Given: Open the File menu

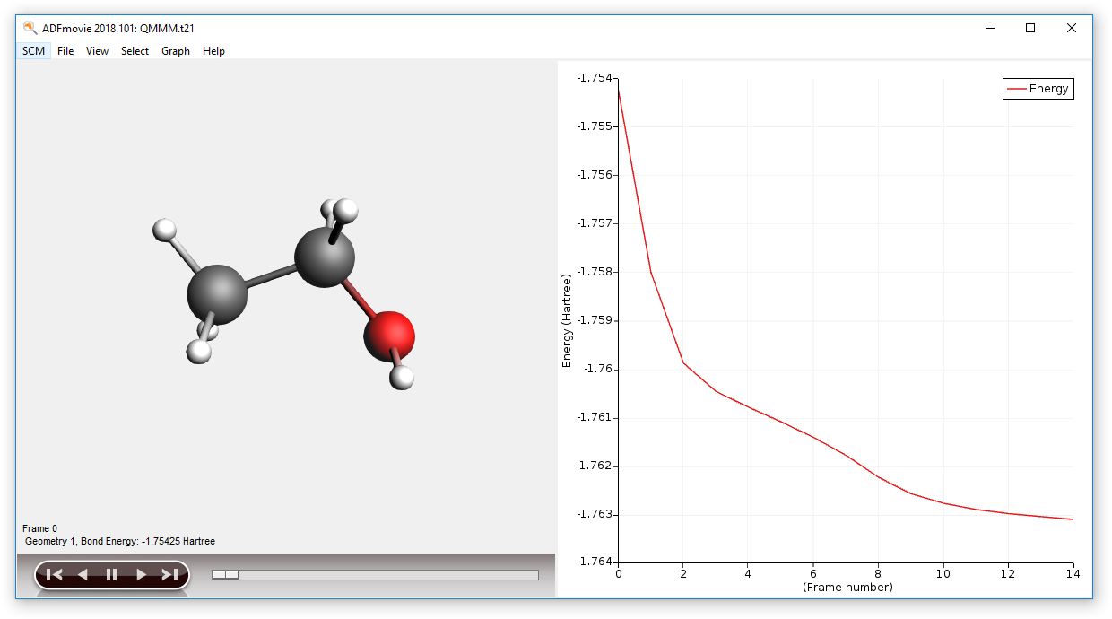Looking at the screenshot, I should tap(65, 51).
